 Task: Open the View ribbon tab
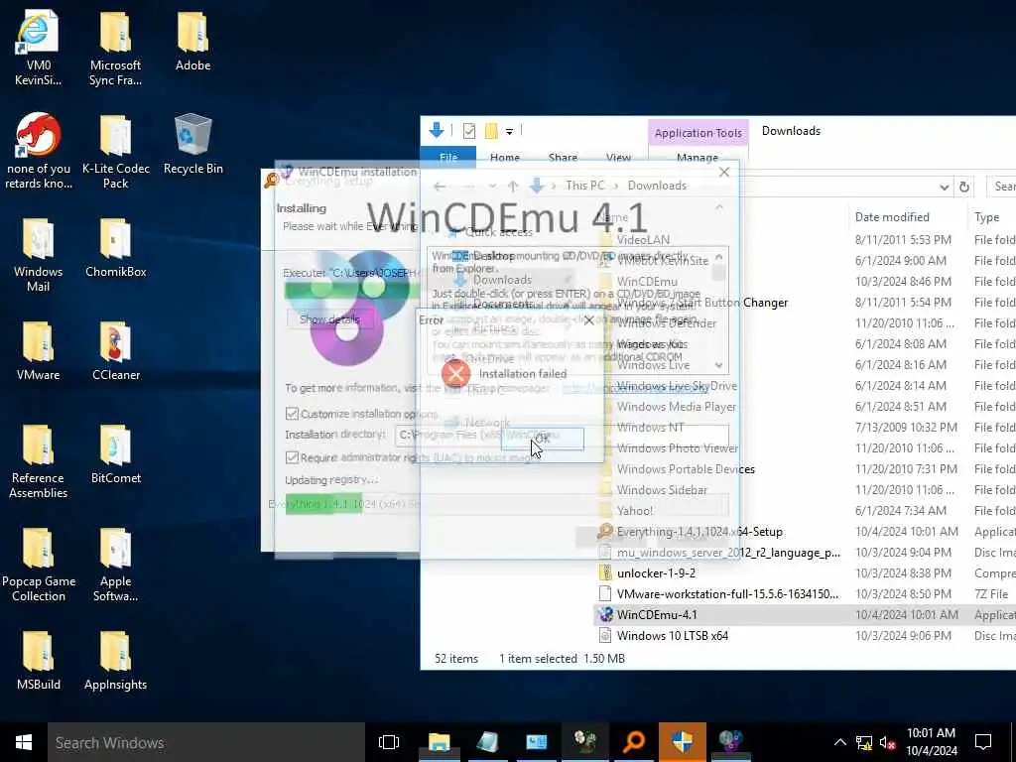point(618,157)
